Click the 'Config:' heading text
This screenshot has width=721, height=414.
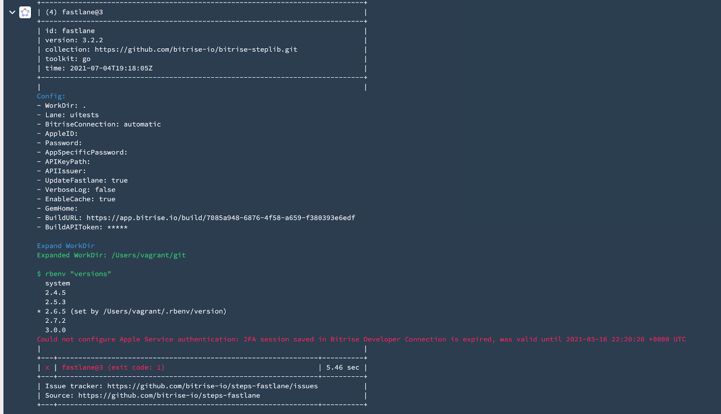tap(51, 96)
